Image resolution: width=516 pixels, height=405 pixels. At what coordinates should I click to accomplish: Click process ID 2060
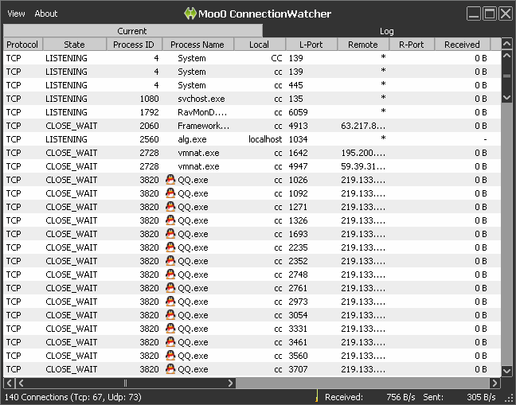(149, 126)
